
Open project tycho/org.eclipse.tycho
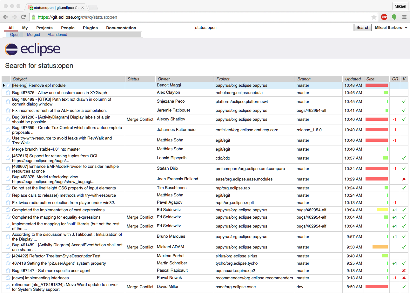237,263
